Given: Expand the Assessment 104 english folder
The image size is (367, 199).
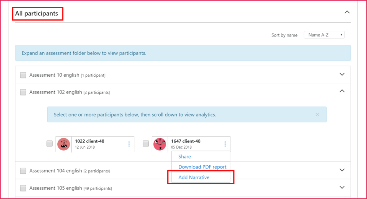Looking at the screenshot, I should click(342, 170).
